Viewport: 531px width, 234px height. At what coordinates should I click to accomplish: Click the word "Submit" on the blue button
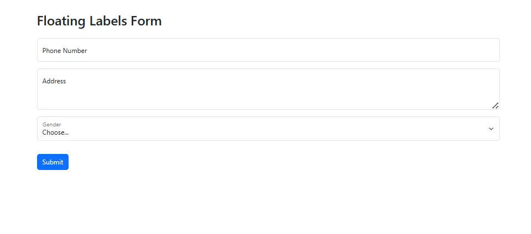coord(53,162)
